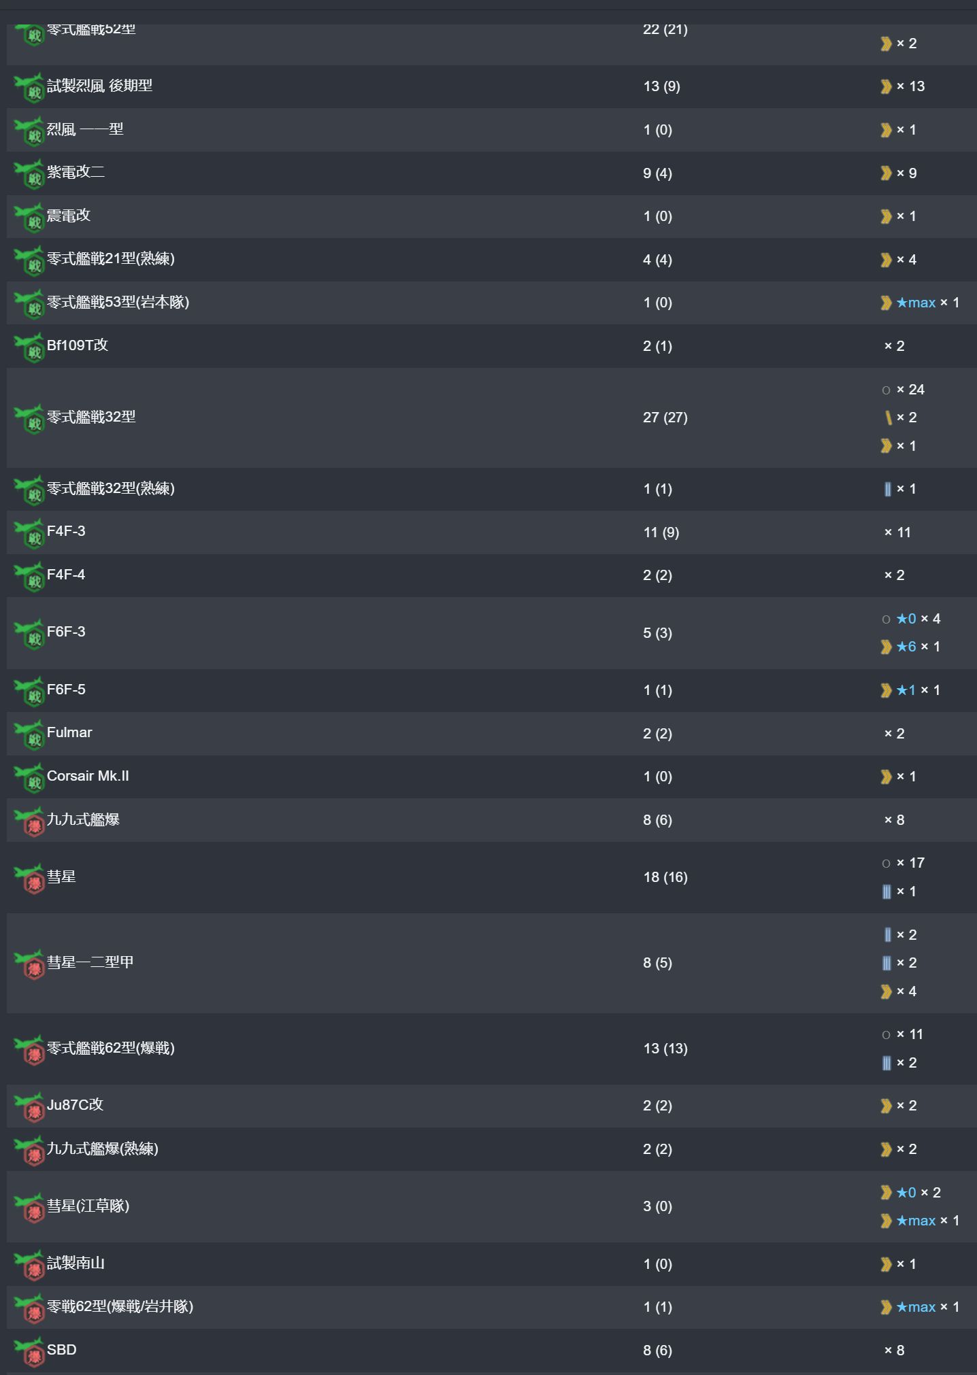The image size is (977, 1375).
Task: Click the 13 (13) count for 零式艦戦62型(爆戦)
Action: pyautogui.click(x=665, y=1049)
